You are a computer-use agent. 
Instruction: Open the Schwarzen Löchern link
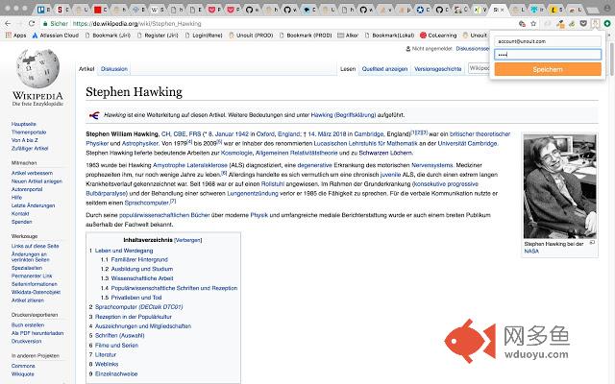(385, 153)
